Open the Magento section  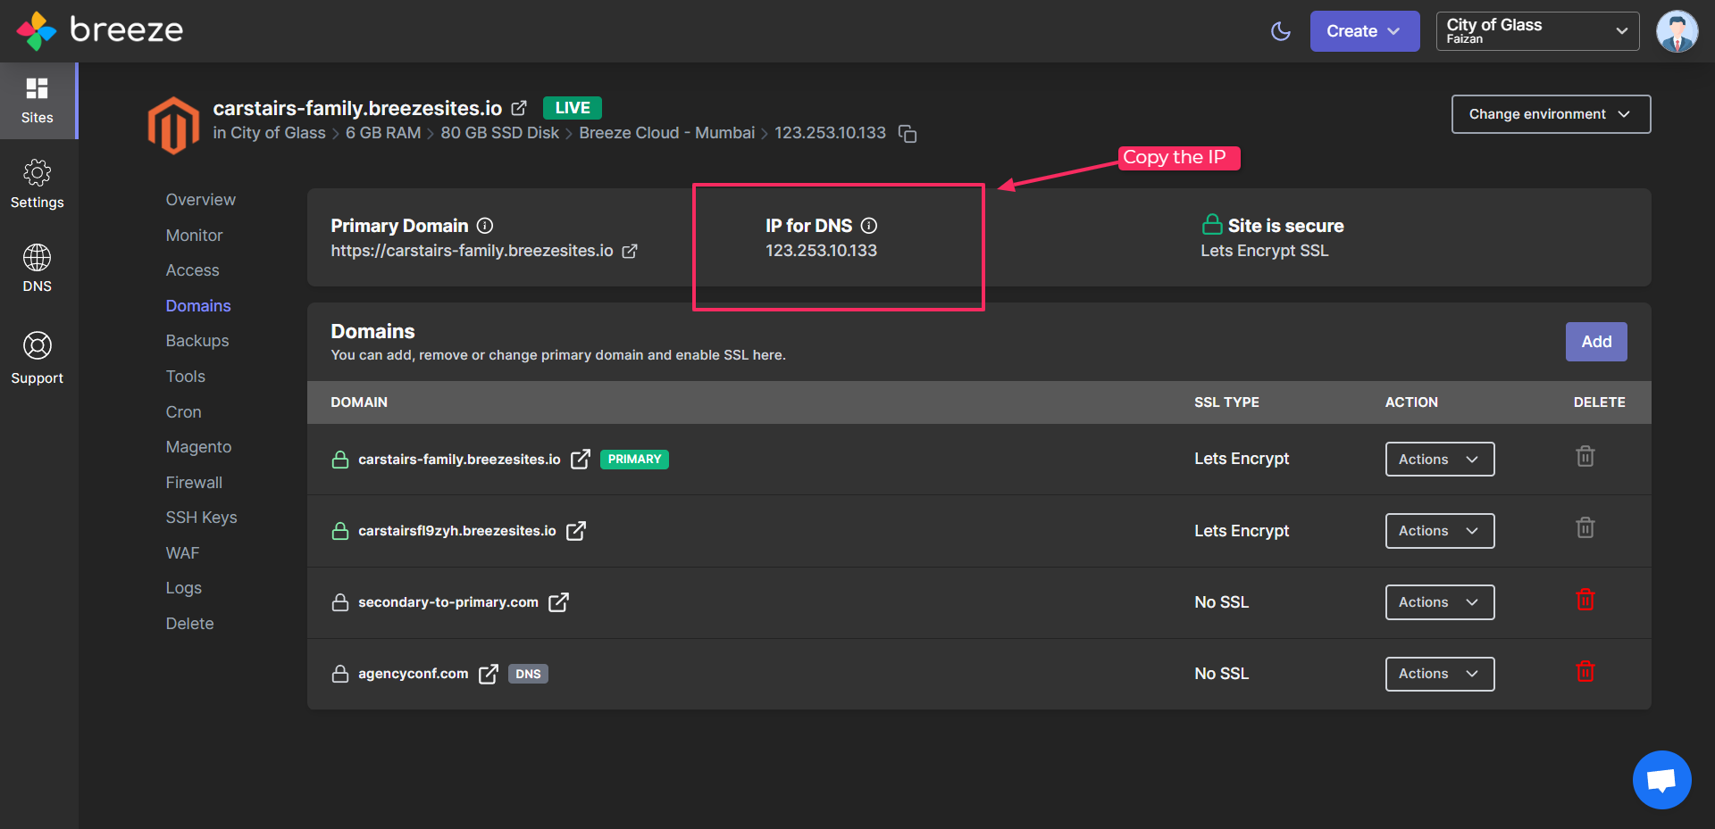tap(198, 447)
